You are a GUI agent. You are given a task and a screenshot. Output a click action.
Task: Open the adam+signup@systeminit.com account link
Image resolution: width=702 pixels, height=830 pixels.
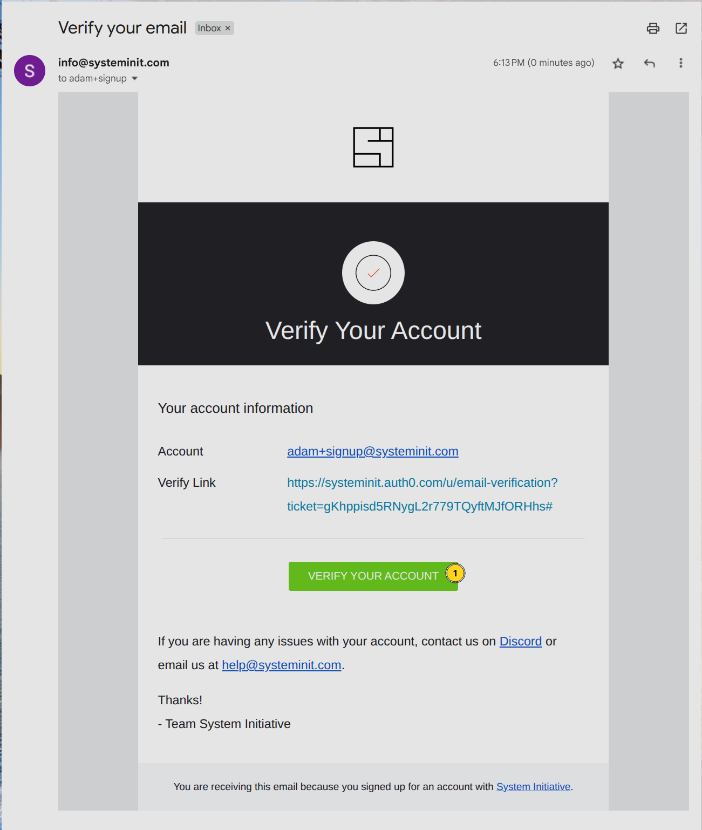tap(372, 452)
